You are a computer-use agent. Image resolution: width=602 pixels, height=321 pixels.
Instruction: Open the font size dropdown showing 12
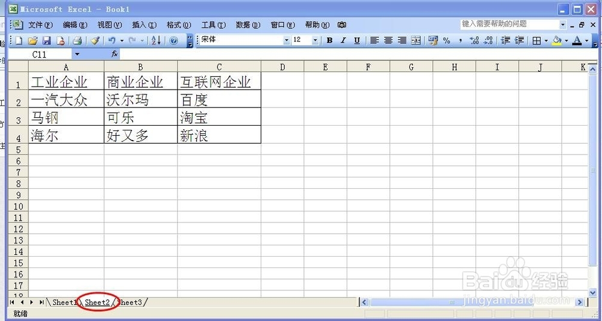click(x=315, y=40)
